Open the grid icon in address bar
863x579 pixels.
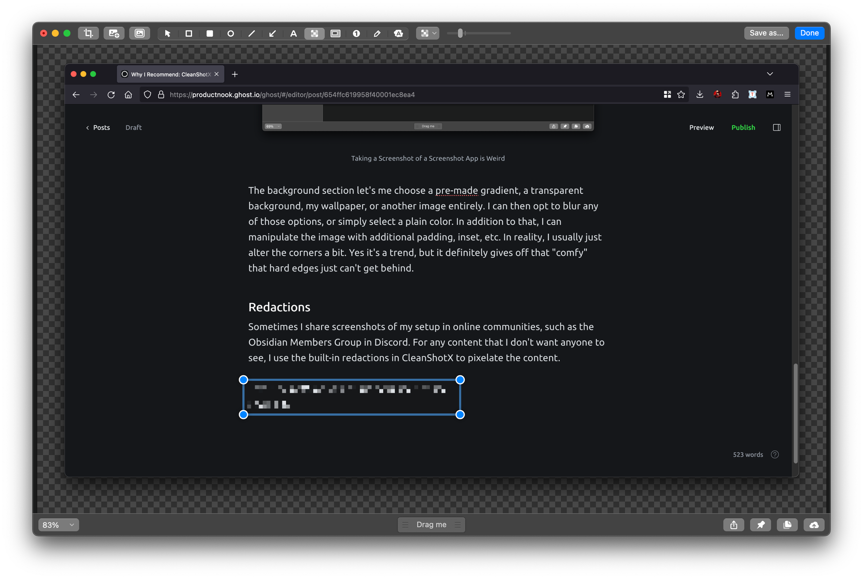[667, 94]
